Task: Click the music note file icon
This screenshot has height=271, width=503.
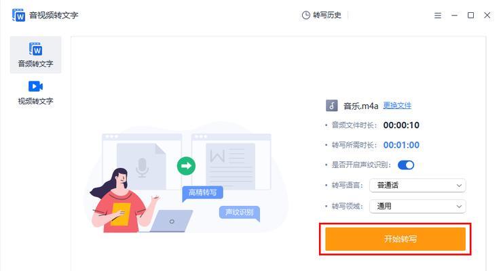Action: click(x=332, y=106)
